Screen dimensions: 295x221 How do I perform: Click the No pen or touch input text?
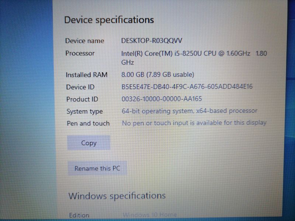click(194, 123)
